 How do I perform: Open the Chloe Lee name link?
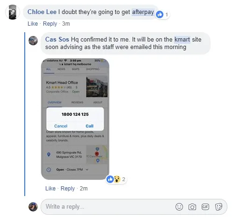pos(42,12)
